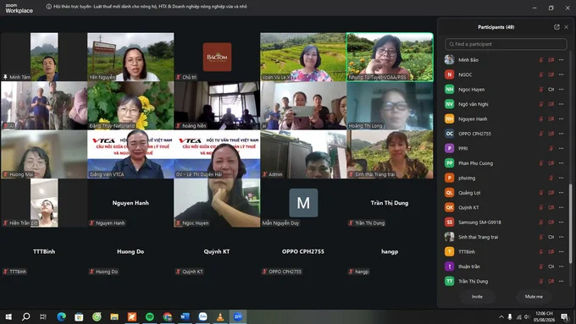Image resolution: width=576 pixels, height=324 pixels.
Task: Open more options for Minh Bảo
Action: click(x=561, y=60)
